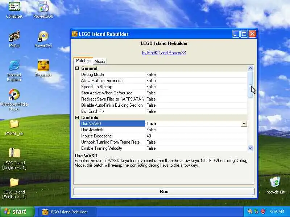
Task: Select Disable Auto-Finish Building Section property
Action: tap(112, 105)
